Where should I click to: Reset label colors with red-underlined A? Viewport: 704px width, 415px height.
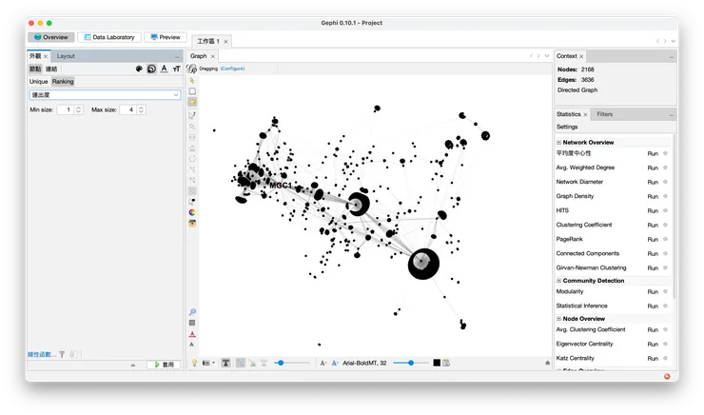(192, 334)
